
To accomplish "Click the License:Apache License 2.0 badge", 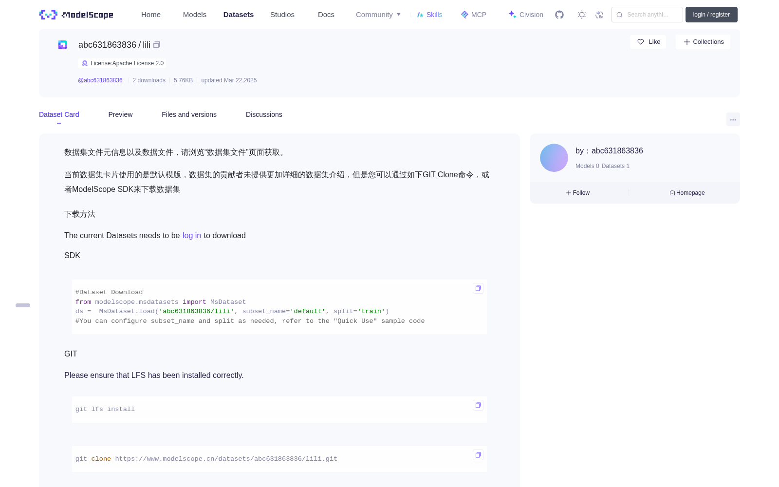I will 122,63.
